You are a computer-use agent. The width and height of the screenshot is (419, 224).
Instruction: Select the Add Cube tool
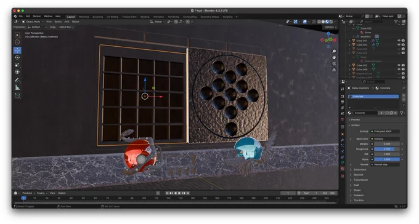coord(17,95)
